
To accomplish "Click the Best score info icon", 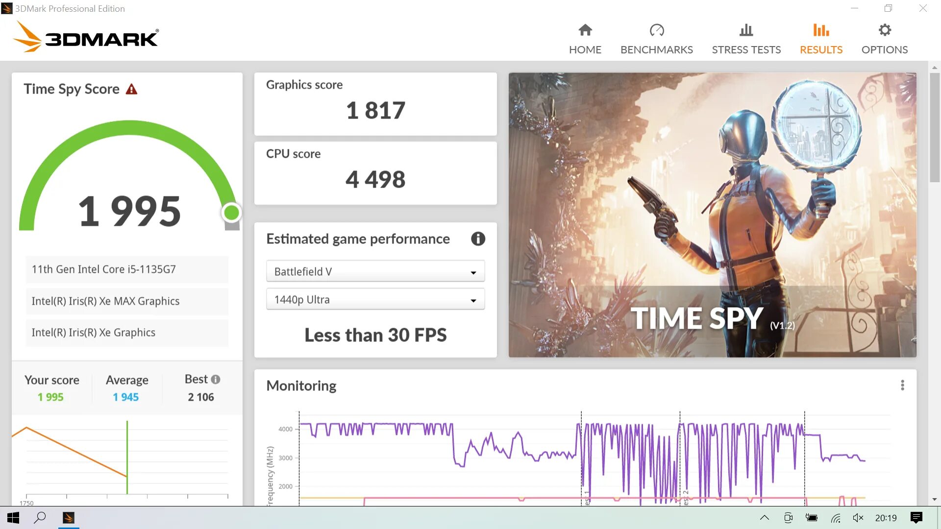I will click(x=216, y=379).
